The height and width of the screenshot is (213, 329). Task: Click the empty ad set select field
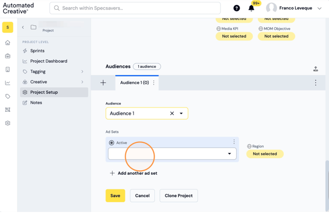click(172, 154)
